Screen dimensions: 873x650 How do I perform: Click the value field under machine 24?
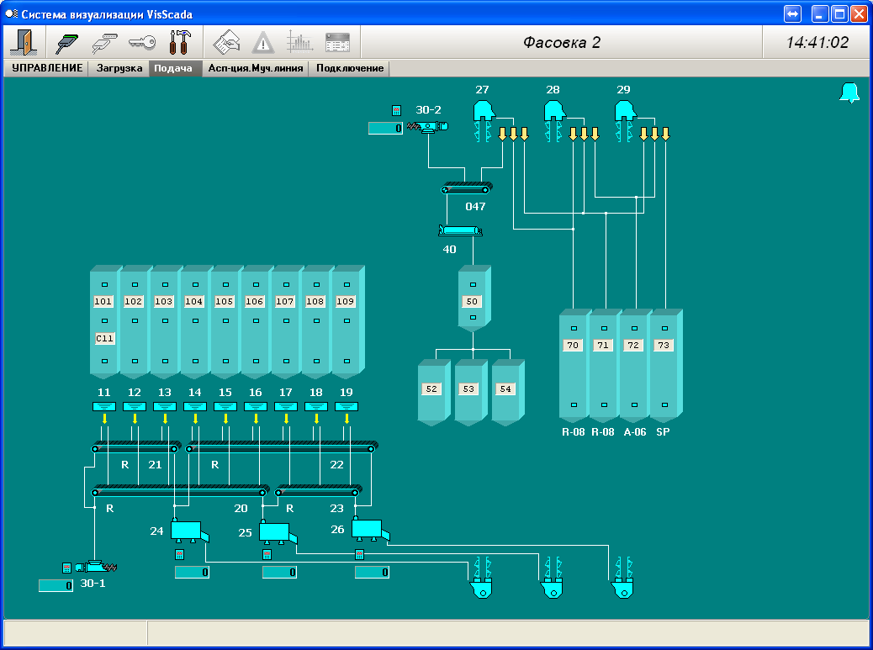192,573
